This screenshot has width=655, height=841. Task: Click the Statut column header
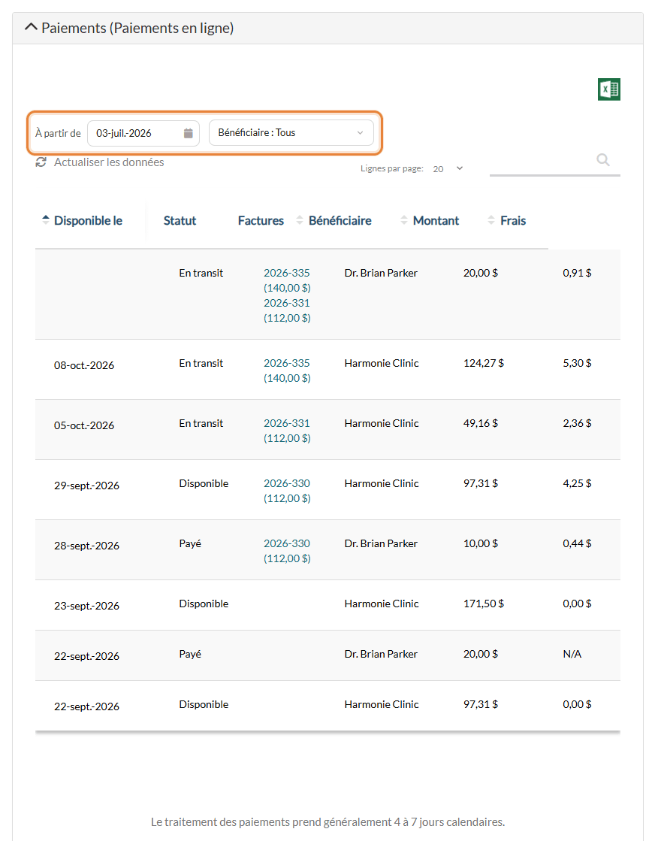point(180,220)
